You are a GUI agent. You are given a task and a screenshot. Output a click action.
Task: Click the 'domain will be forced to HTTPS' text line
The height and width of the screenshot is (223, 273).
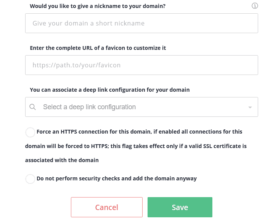click(136, 146)
